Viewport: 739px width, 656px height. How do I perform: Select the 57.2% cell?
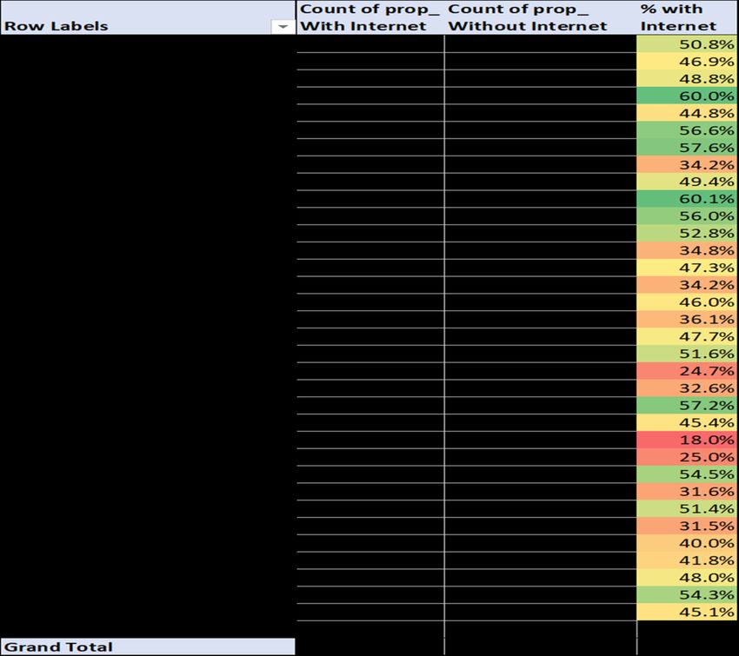click(686, 405)
